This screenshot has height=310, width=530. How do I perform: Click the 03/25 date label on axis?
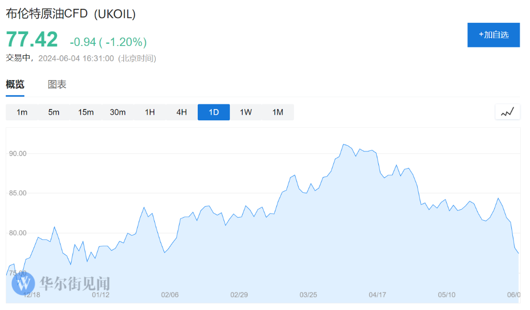[x=308, y=295]
